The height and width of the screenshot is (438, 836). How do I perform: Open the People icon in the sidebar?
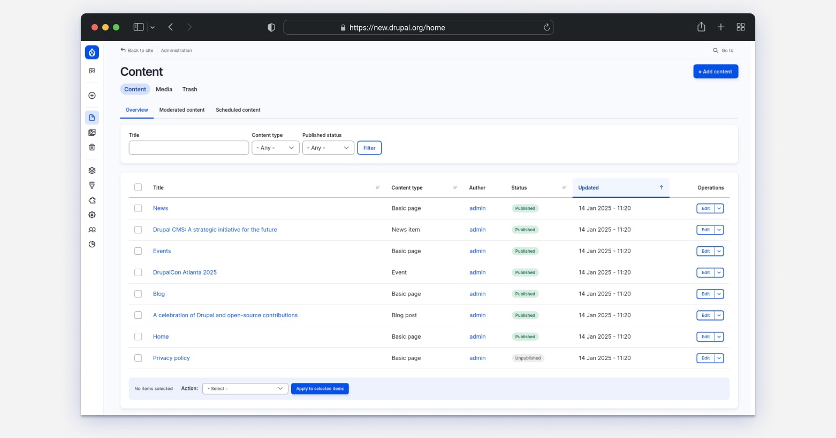[x=92, y=230]
